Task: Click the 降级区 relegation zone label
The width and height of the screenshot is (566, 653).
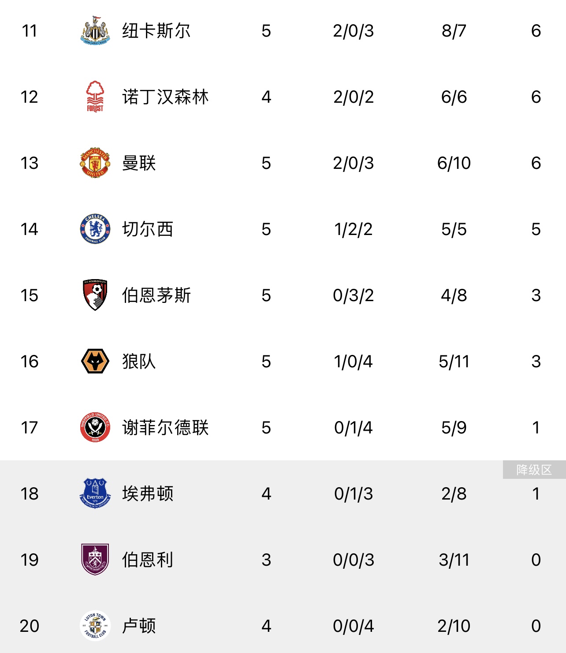Action: click(x=534, y=470)
